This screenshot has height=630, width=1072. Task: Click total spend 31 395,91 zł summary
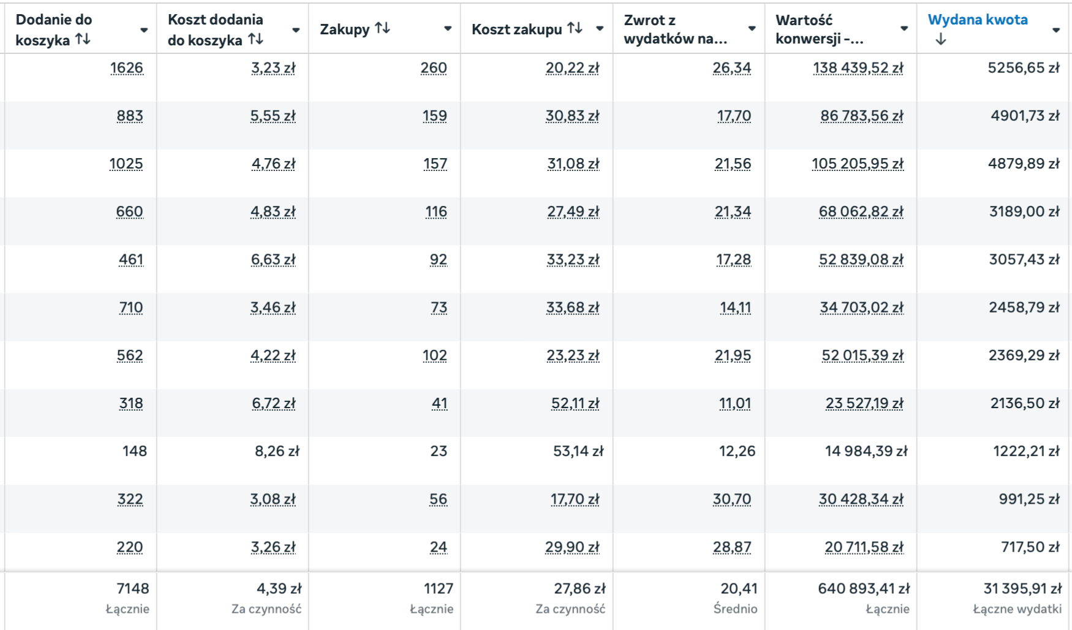click(1022, 589)
